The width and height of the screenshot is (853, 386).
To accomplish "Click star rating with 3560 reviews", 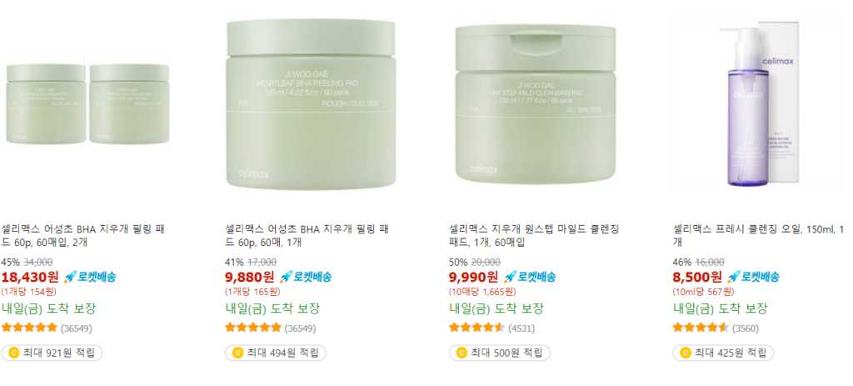I will pyautogui.click(x=701, y=328).
